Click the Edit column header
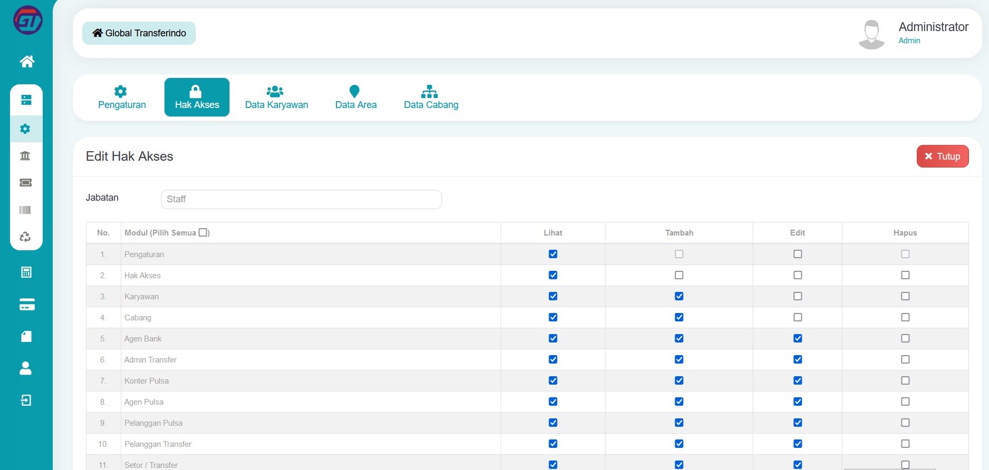The width and height of the screenshot is (989, 470). 798,233
